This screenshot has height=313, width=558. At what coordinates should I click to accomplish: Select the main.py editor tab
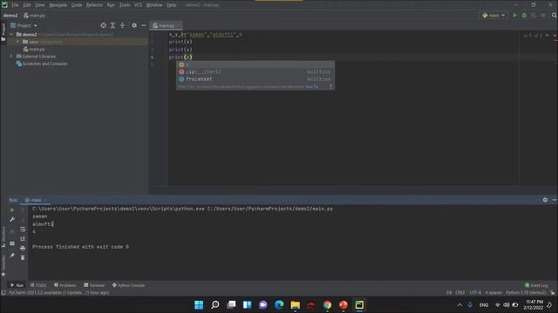(x=167, y=25)
